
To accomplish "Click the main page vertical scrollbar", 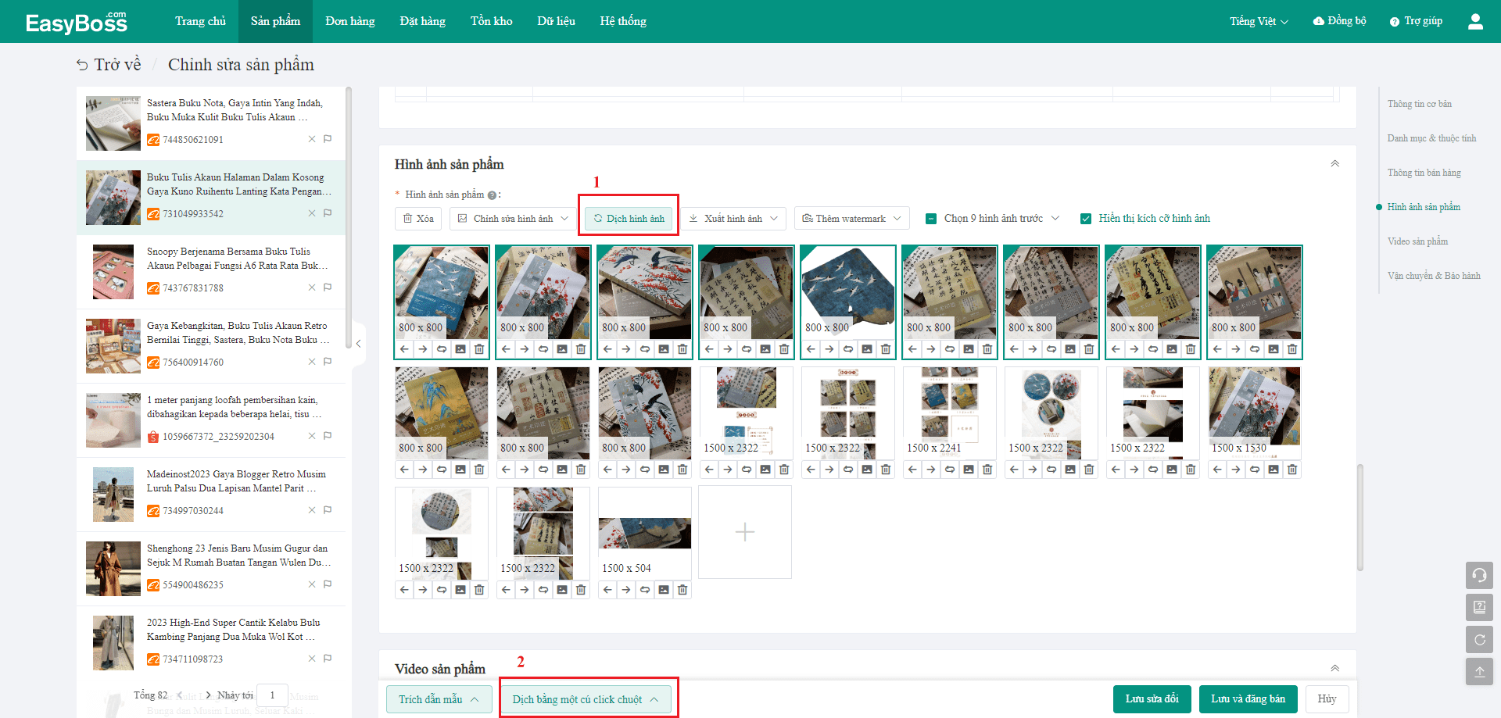I will click(1359, 517).
